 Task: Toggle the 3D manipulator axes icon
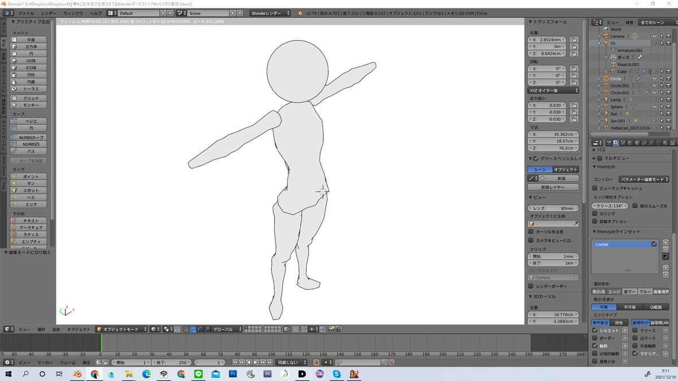click(x=186, y=329)
